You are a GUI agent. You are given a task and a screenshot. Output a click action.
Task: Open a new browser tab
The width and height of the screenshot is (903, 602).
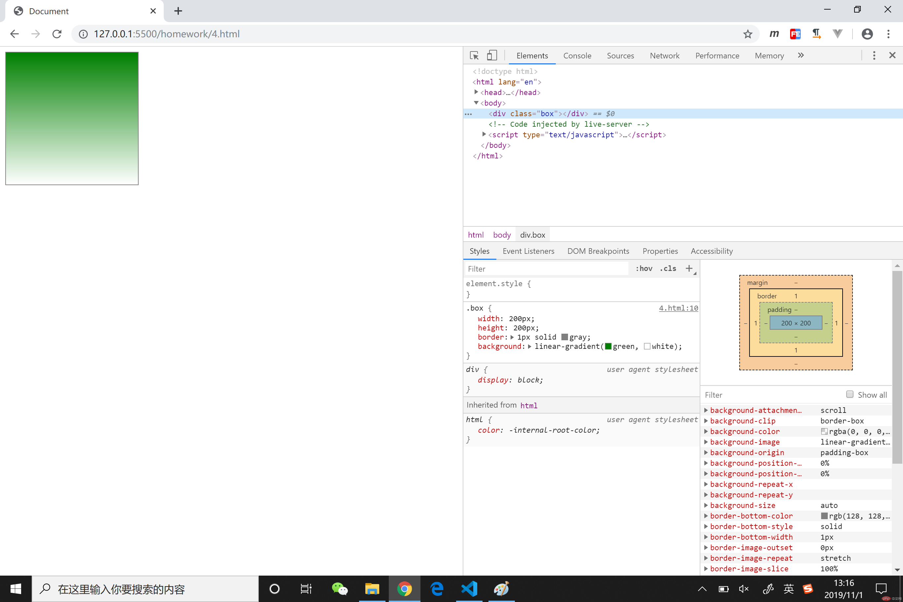178,11
